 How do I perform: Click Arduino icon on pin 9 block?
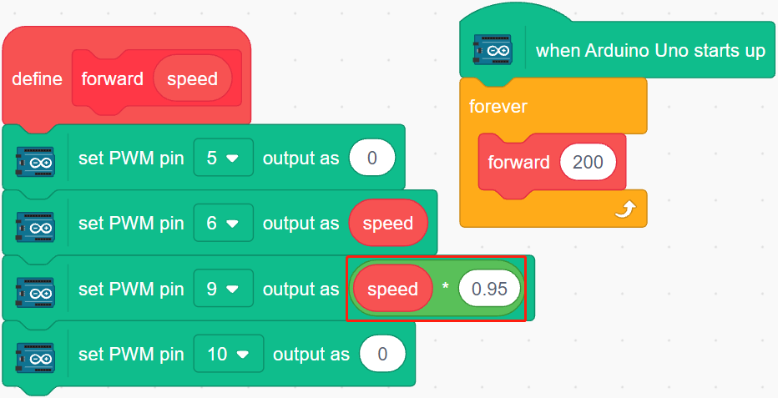click(x=35, y=289)
